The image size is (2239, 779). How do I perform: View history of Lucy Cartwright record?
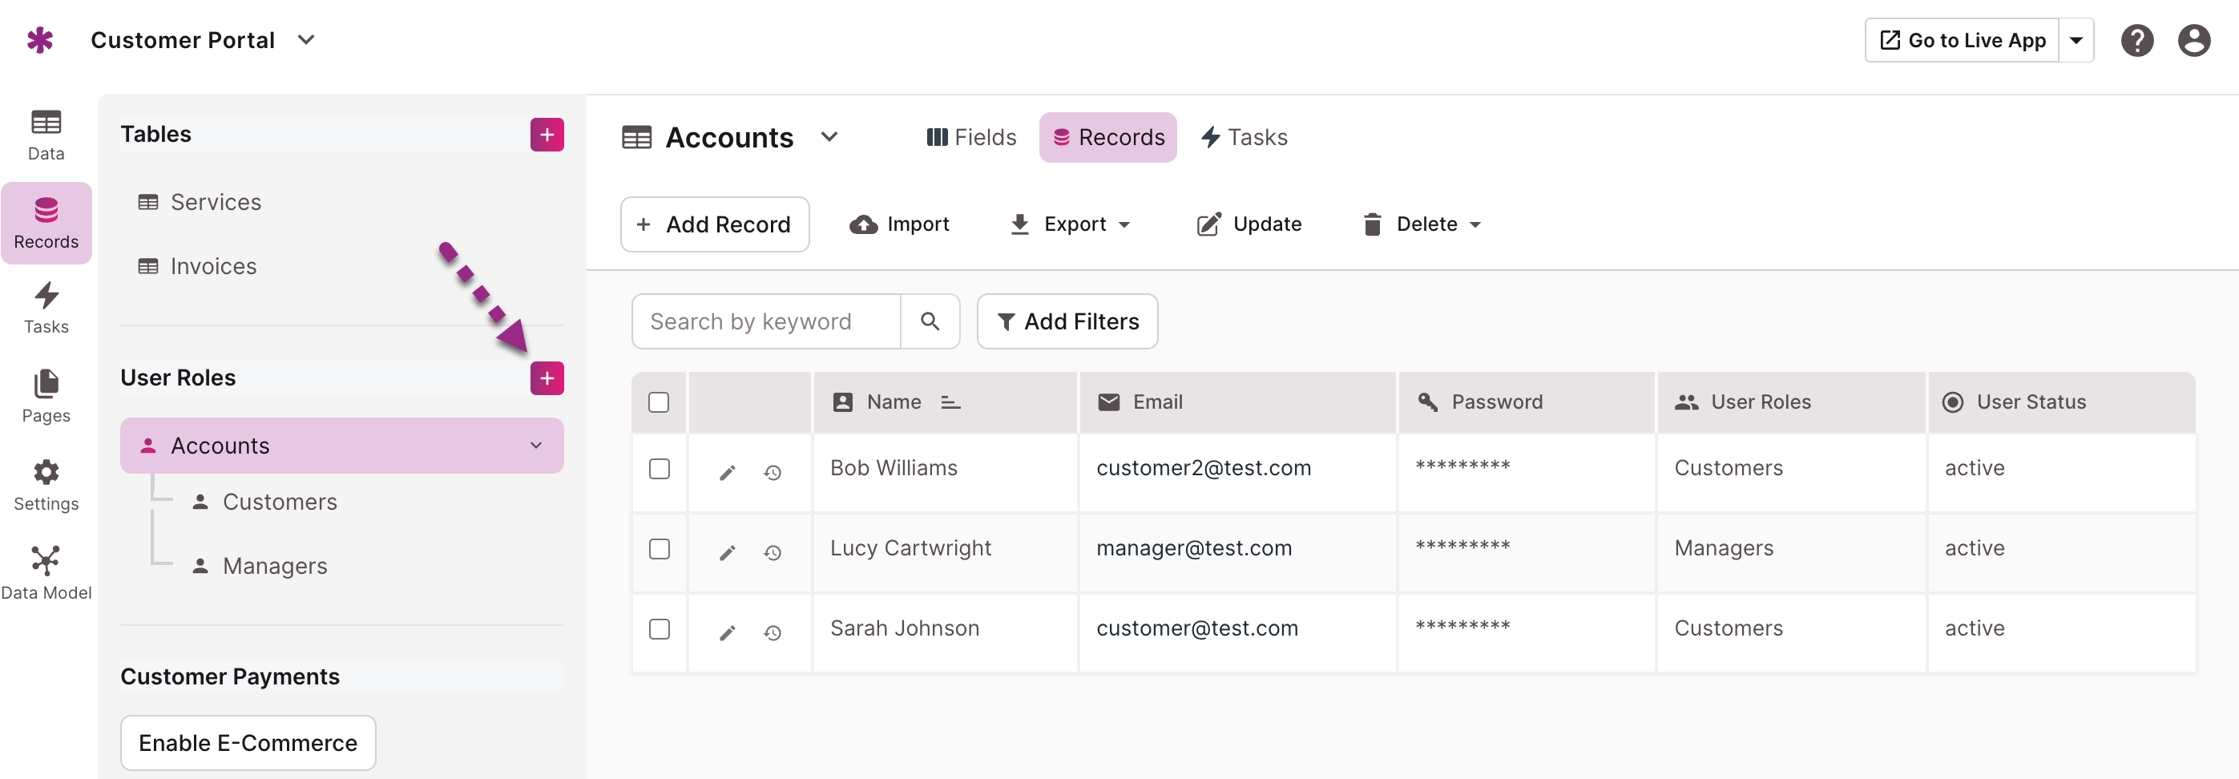tap(772, 552)
